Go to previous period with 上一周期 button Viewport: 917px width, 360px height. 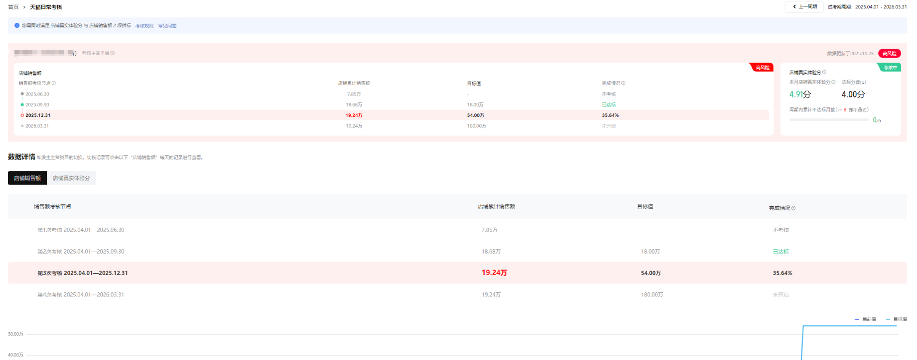[804, 7]
